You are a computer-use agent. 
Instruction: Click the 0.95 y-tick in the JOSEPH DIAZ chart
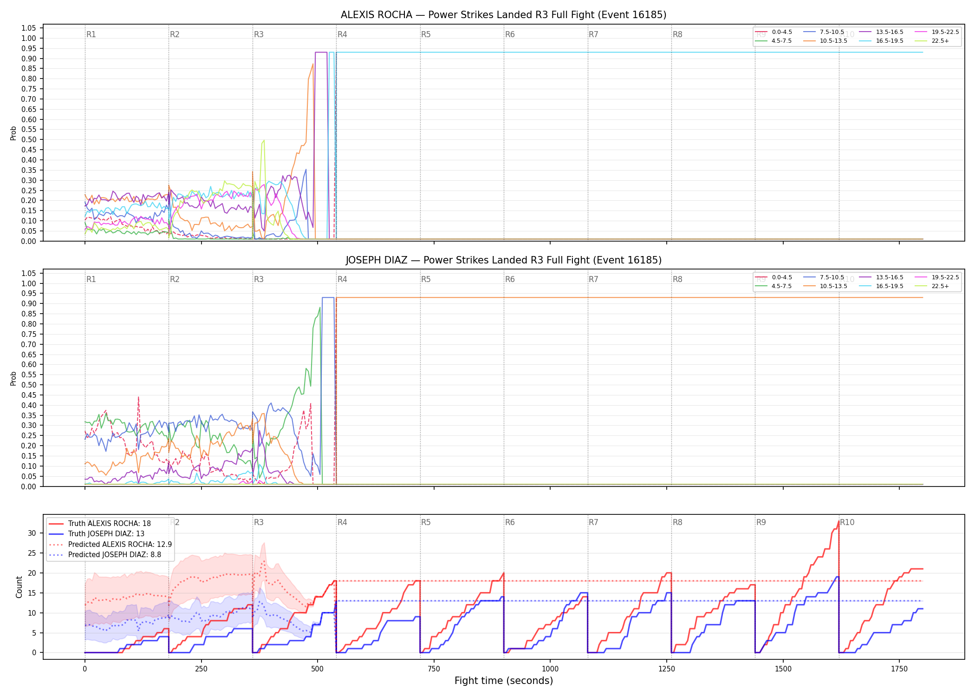29,294
